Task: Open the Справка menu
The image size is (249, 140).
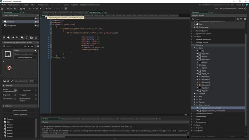Action: [75, 5]
